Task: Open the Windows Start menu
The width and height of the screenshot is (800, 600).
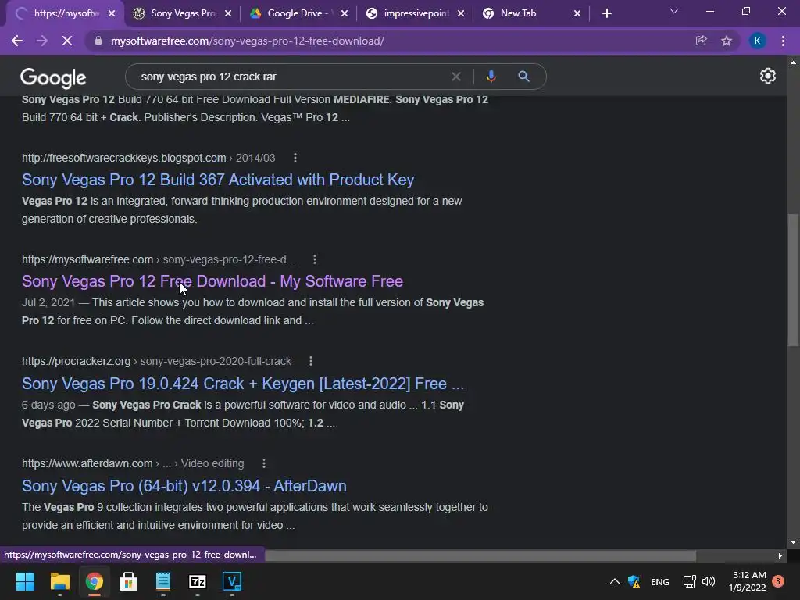Action: (x=25, y=581)
